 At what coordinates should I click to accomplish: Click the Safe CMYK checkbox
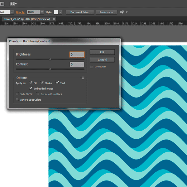coord(17,94)
